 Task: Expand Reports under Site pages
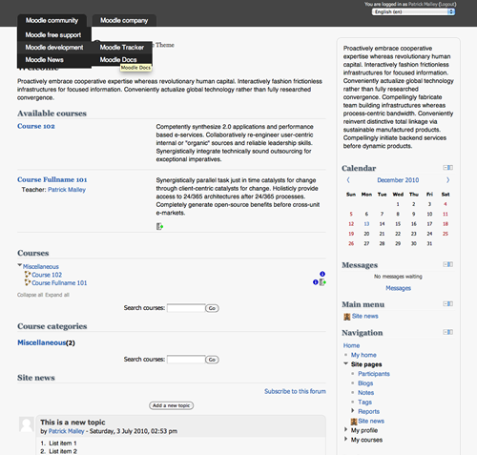click(353, 410)
